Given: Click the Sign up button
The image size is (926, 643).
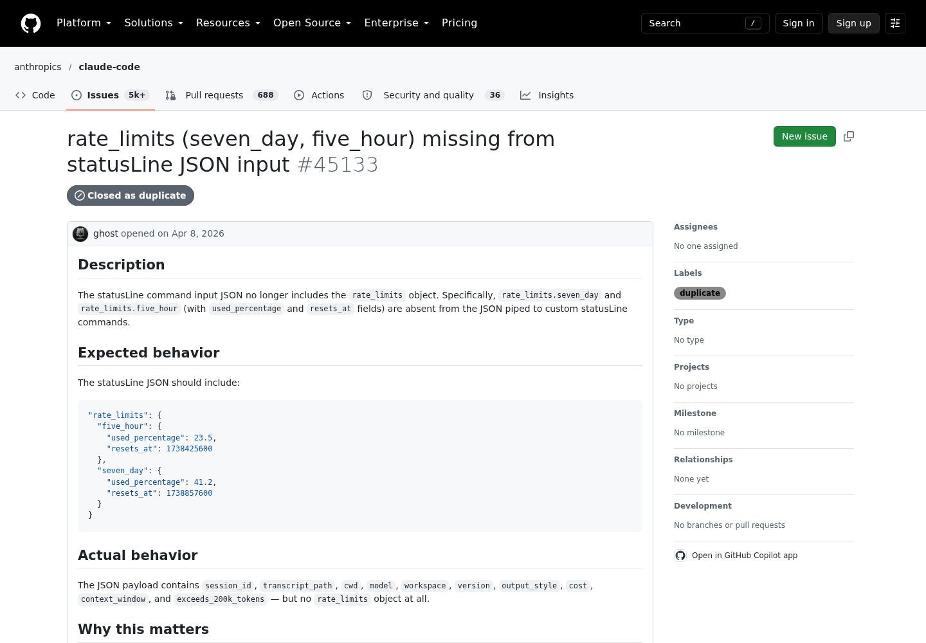Looking at the screenshot, I should (x=854, y=23).
